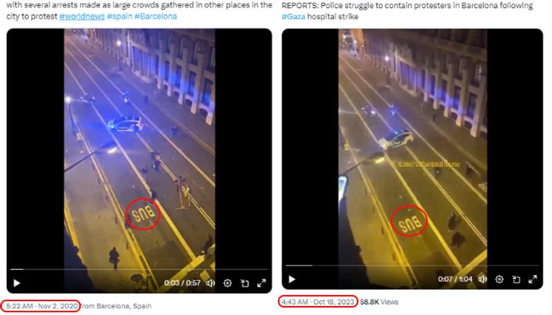
Task: Open the Nov 2, 2020 timestamp link
Action: [x=42, y=306]
